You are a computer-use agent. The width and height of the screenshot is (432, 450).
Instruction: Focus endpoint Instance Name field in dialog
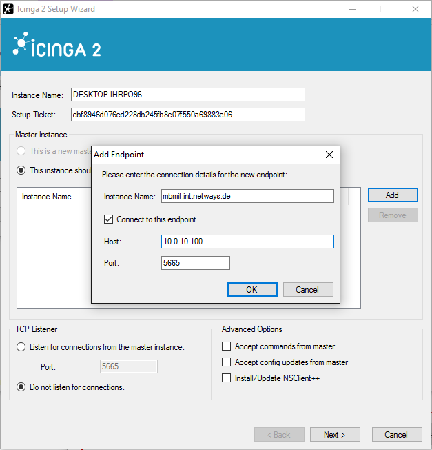pos(247,196)
